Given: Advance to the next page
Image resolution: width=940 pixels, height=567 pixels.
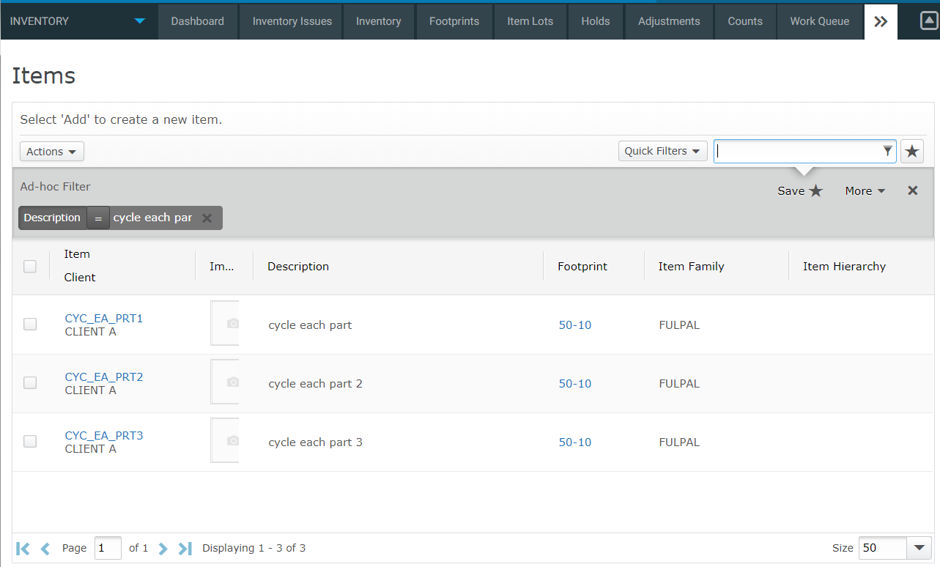Looking at the screenshot, I should pyautogui.click(x=163, y=548).
